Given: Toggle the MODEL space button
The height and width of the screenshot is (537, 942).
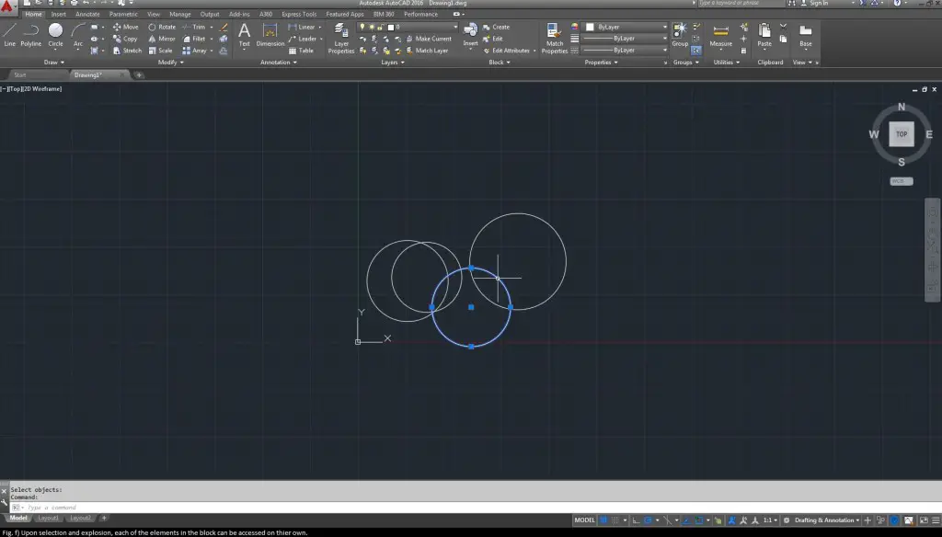Looking at the screenshot, I should click(x=585, y=520).
